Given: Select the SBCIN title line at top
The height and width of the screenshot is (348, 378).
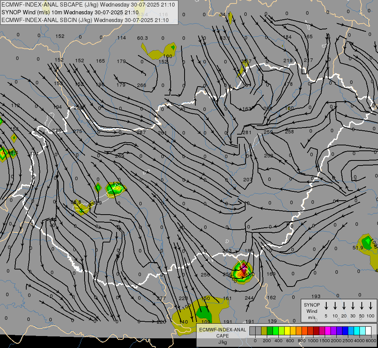Looking at the screenshot, I should [85, 20].
